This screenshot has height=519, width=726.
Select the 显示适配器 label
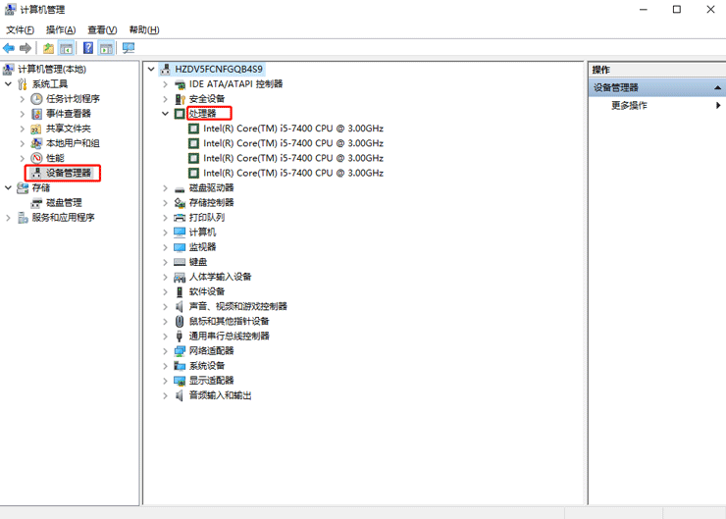pyautogui.click(x=211, y=381)
